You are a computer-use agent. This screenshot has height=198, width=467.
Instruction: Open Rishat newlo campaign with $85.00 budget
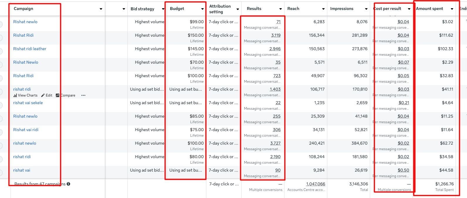coord(25,116)
